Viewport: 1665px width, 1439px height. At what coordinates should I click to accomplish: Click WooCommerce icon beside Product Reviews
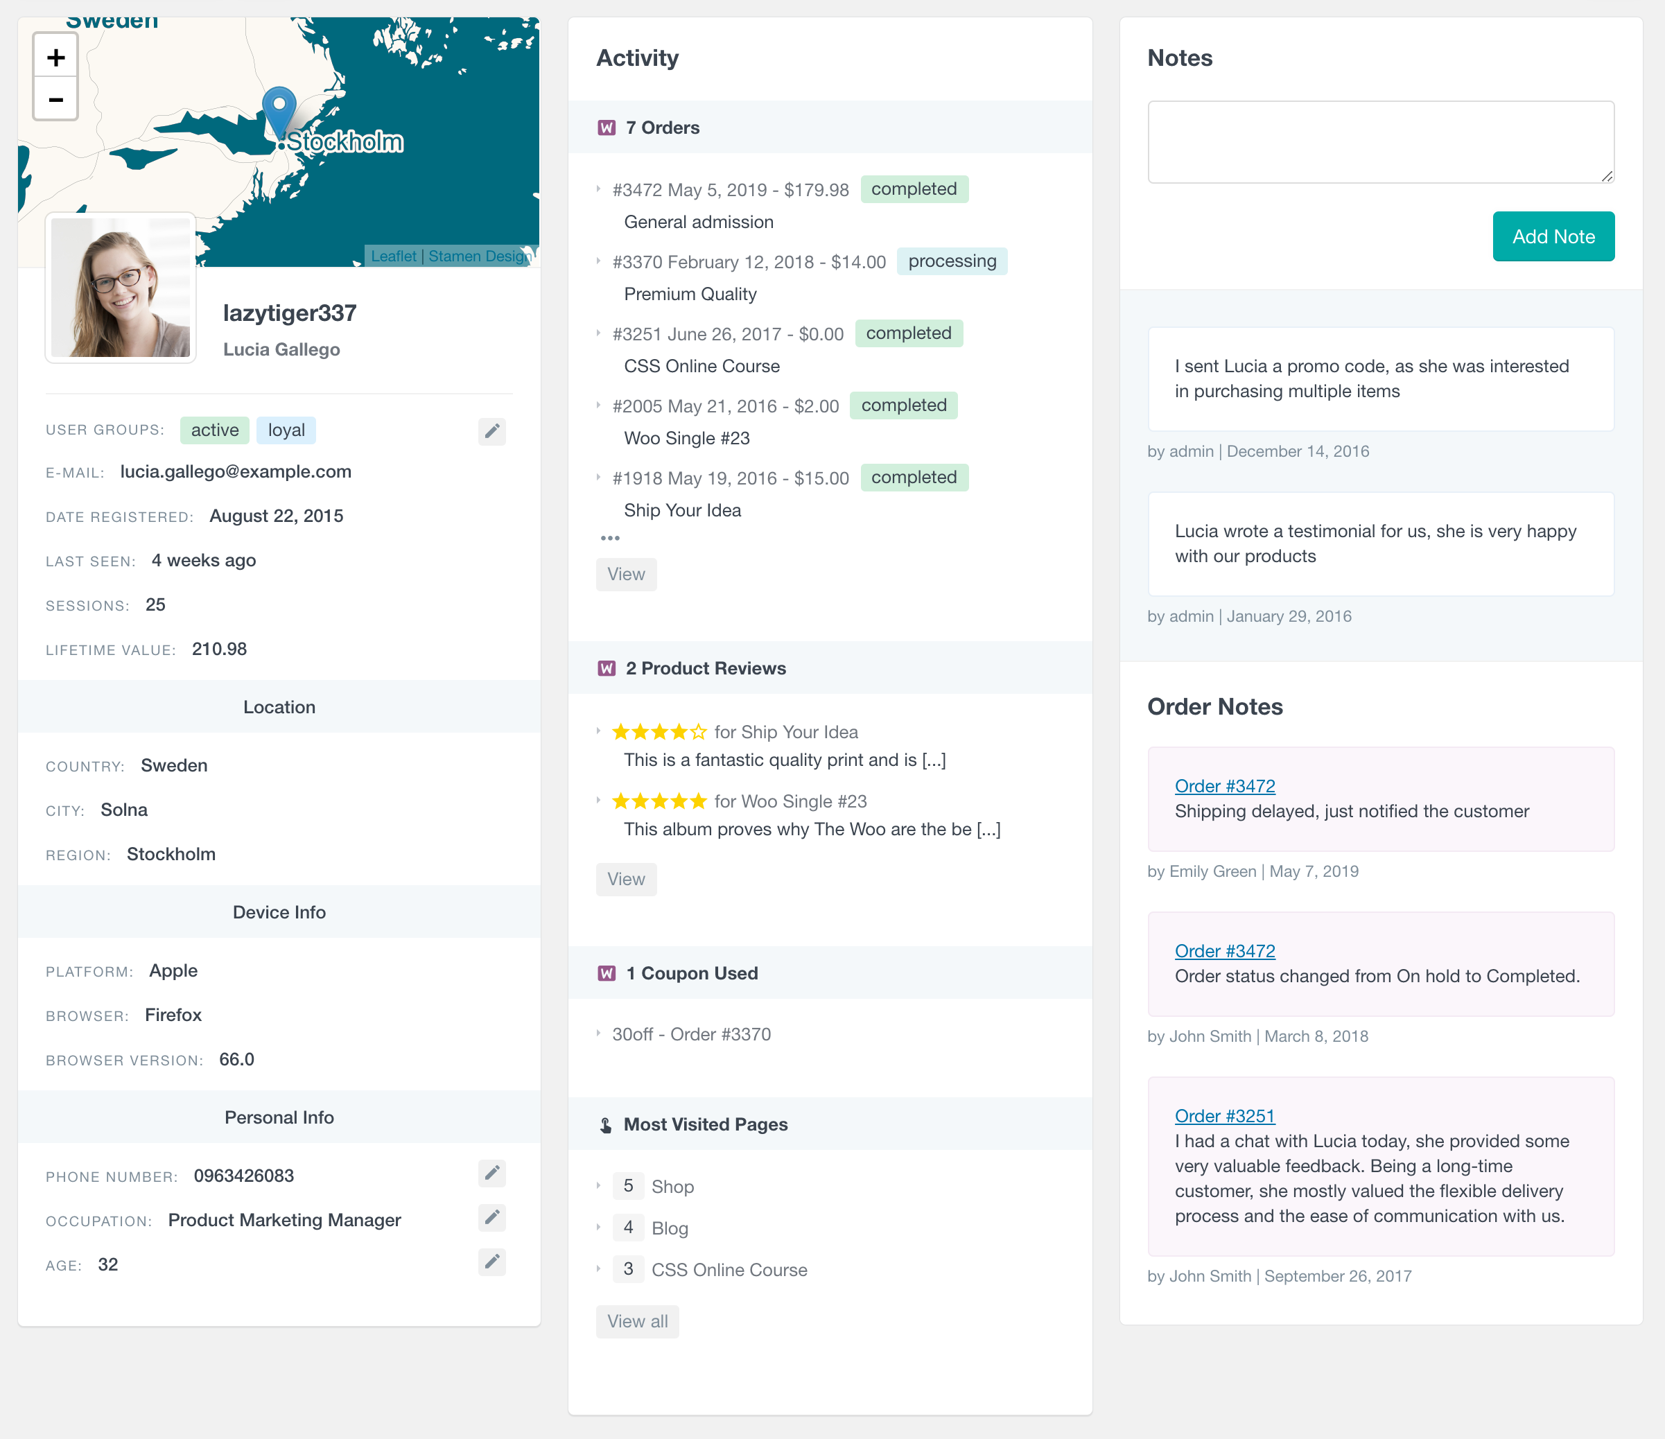coord(607,668)
